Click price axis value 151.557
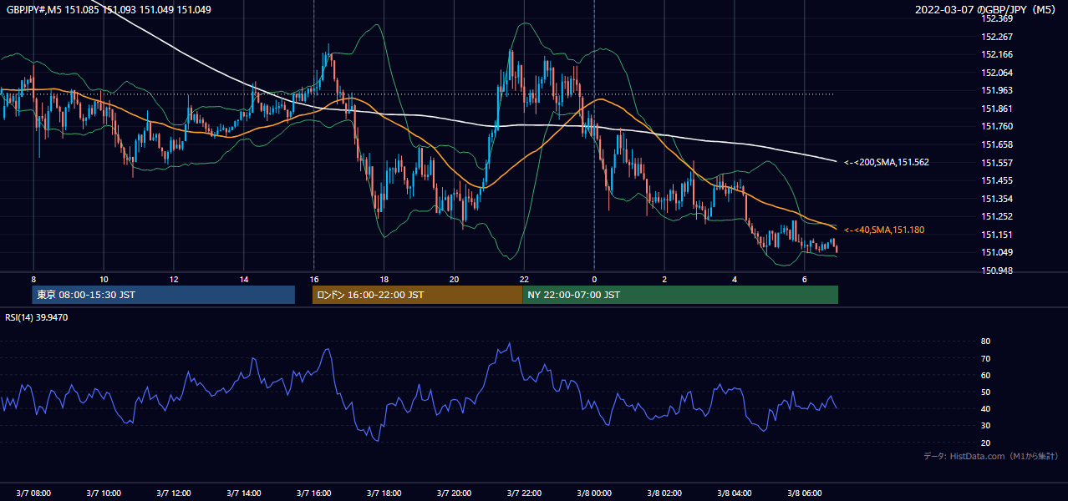This screenshot has height=501, width=1068. (996, 163)
